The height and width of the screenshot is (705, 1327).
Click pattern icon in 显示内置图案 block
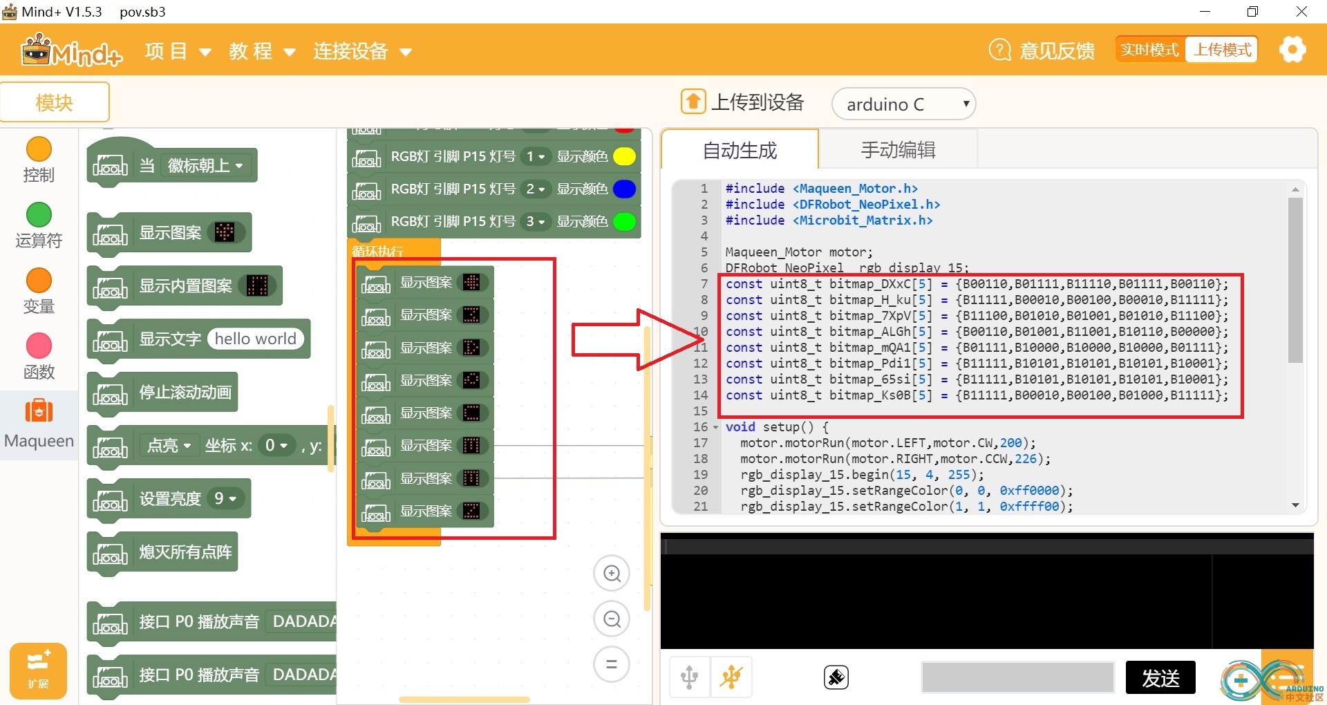tap(257, 285)
